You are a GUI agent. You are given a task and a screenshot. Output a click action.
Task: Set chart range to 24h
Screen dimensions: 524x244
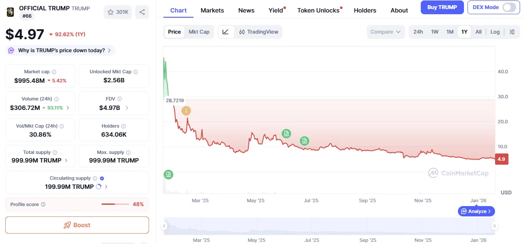click(418, 32)
